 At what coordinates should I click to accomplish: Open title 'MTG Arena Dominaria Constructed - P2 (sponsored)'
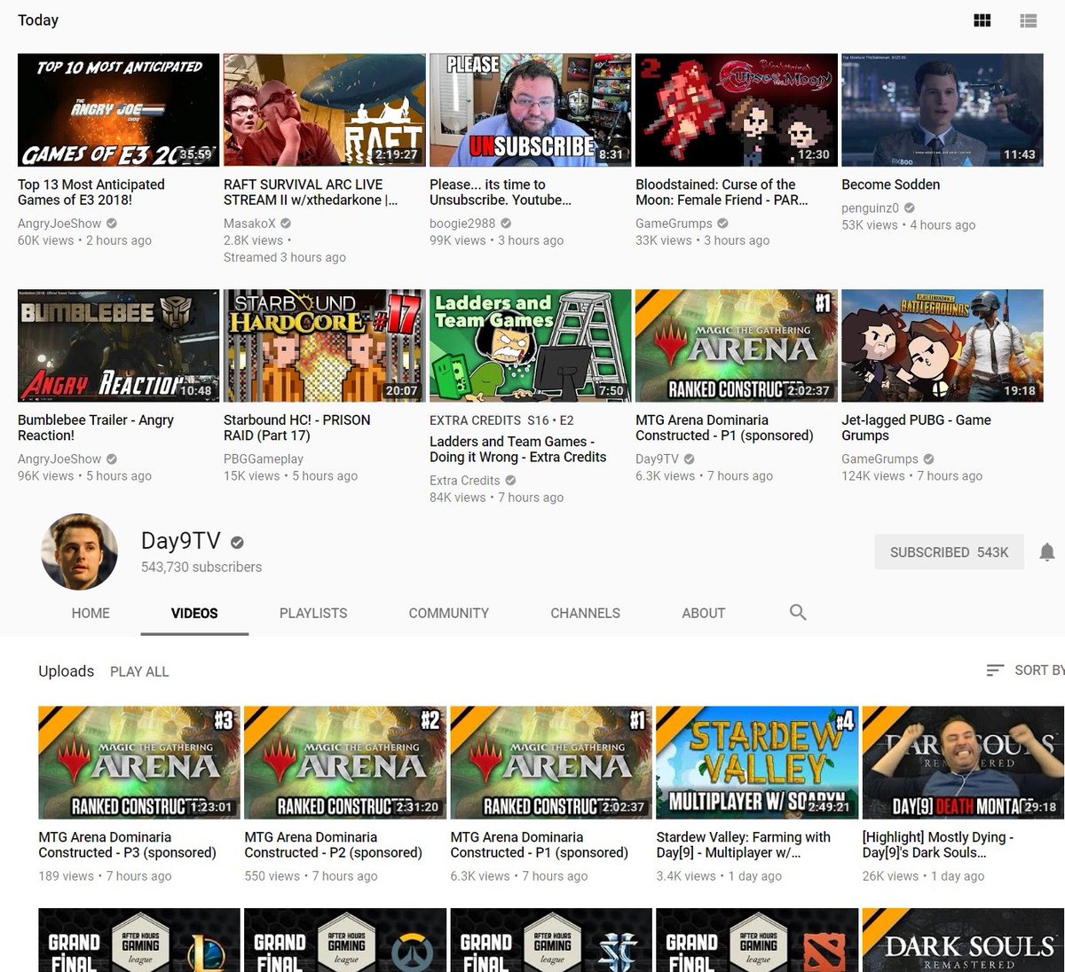pos(333,844)
